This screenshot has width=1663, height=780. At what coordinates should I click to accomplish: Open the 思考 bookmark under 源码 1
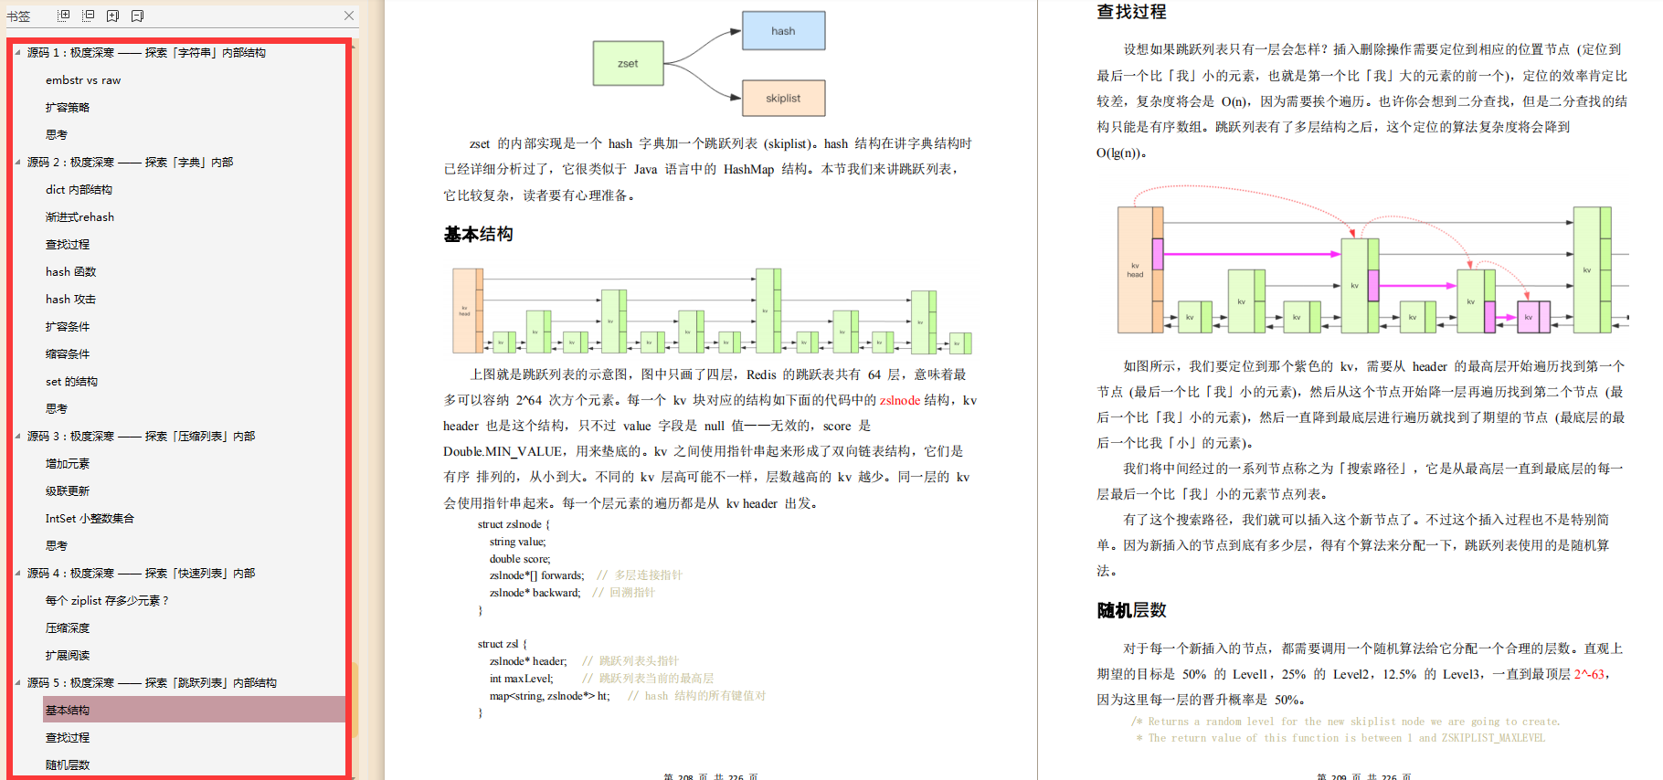[x=57, y=135]
